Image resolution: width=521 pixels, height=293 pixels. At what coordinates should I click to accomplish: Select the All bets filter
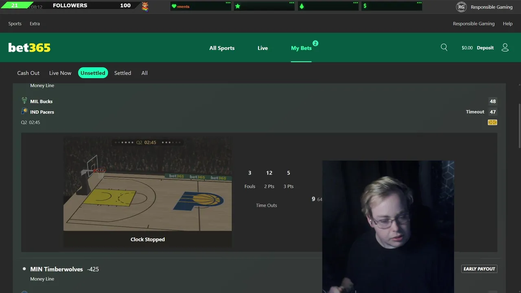click(x=144, y=73)
